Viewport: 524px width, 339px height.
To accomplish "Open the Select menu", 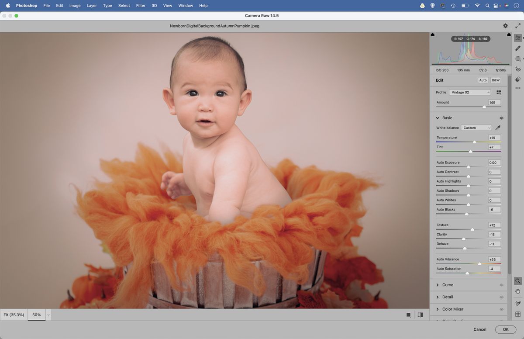I will pyautogui.click(x=124, y=6).
